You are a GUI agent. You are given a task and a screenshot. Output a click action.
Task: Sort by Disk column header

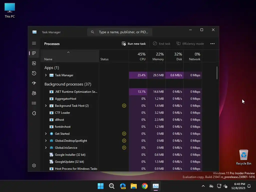pos(174,56)
